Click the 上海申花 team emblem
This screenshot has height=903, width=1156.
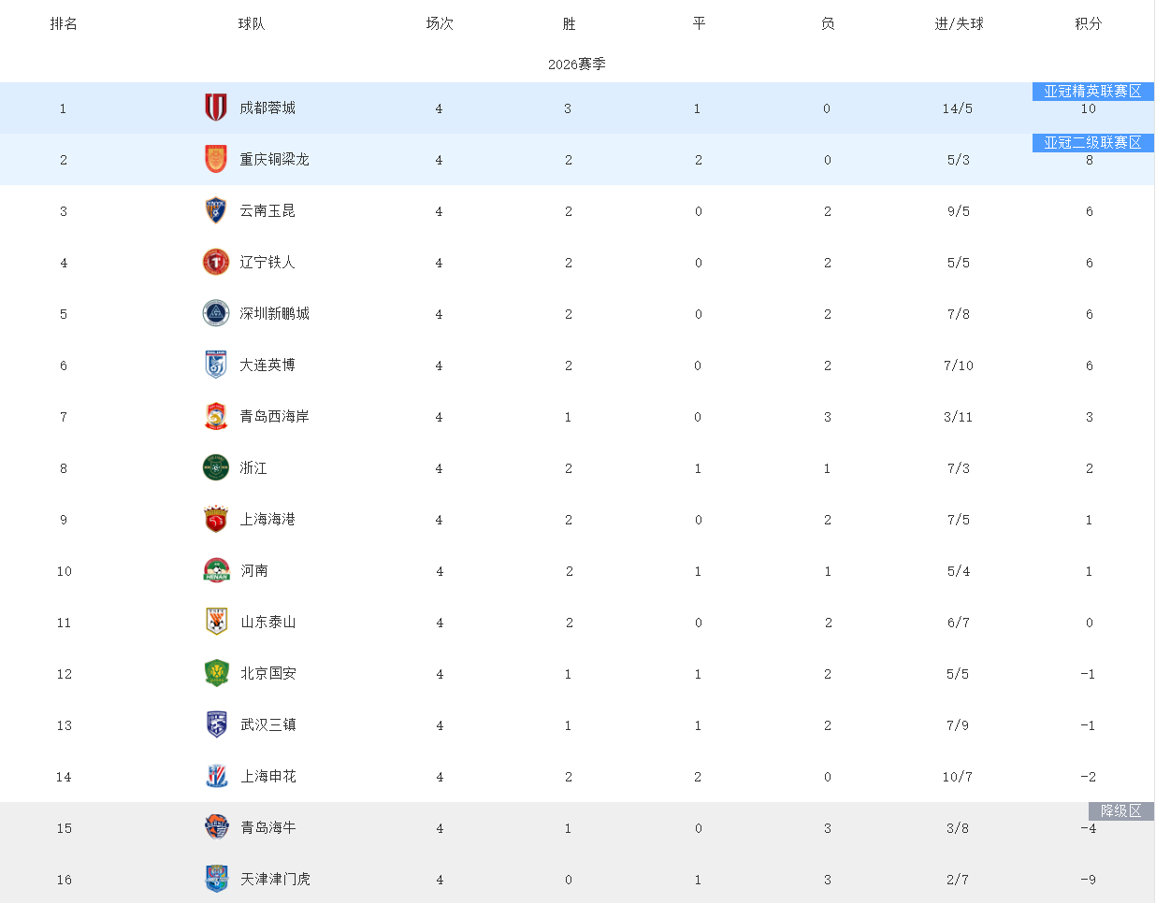(216, 777)
